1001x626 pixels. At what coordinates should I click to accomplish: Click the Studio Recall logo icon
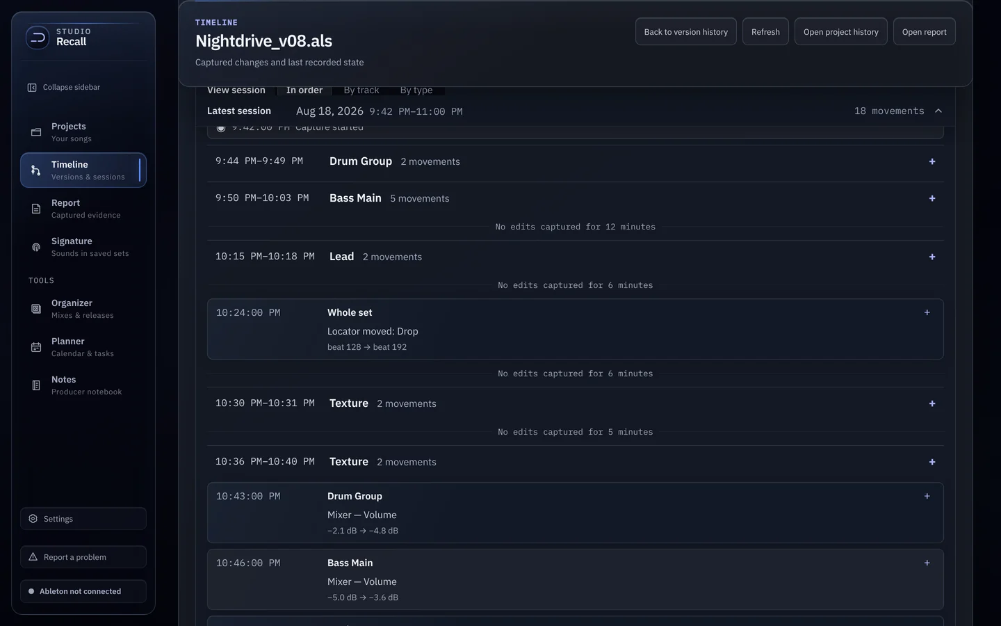(38, 38)
